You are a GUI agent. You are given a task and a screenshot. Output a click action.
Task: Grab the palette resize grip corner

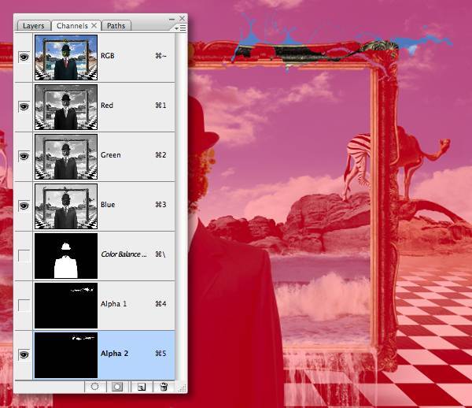tap(183, 388)
